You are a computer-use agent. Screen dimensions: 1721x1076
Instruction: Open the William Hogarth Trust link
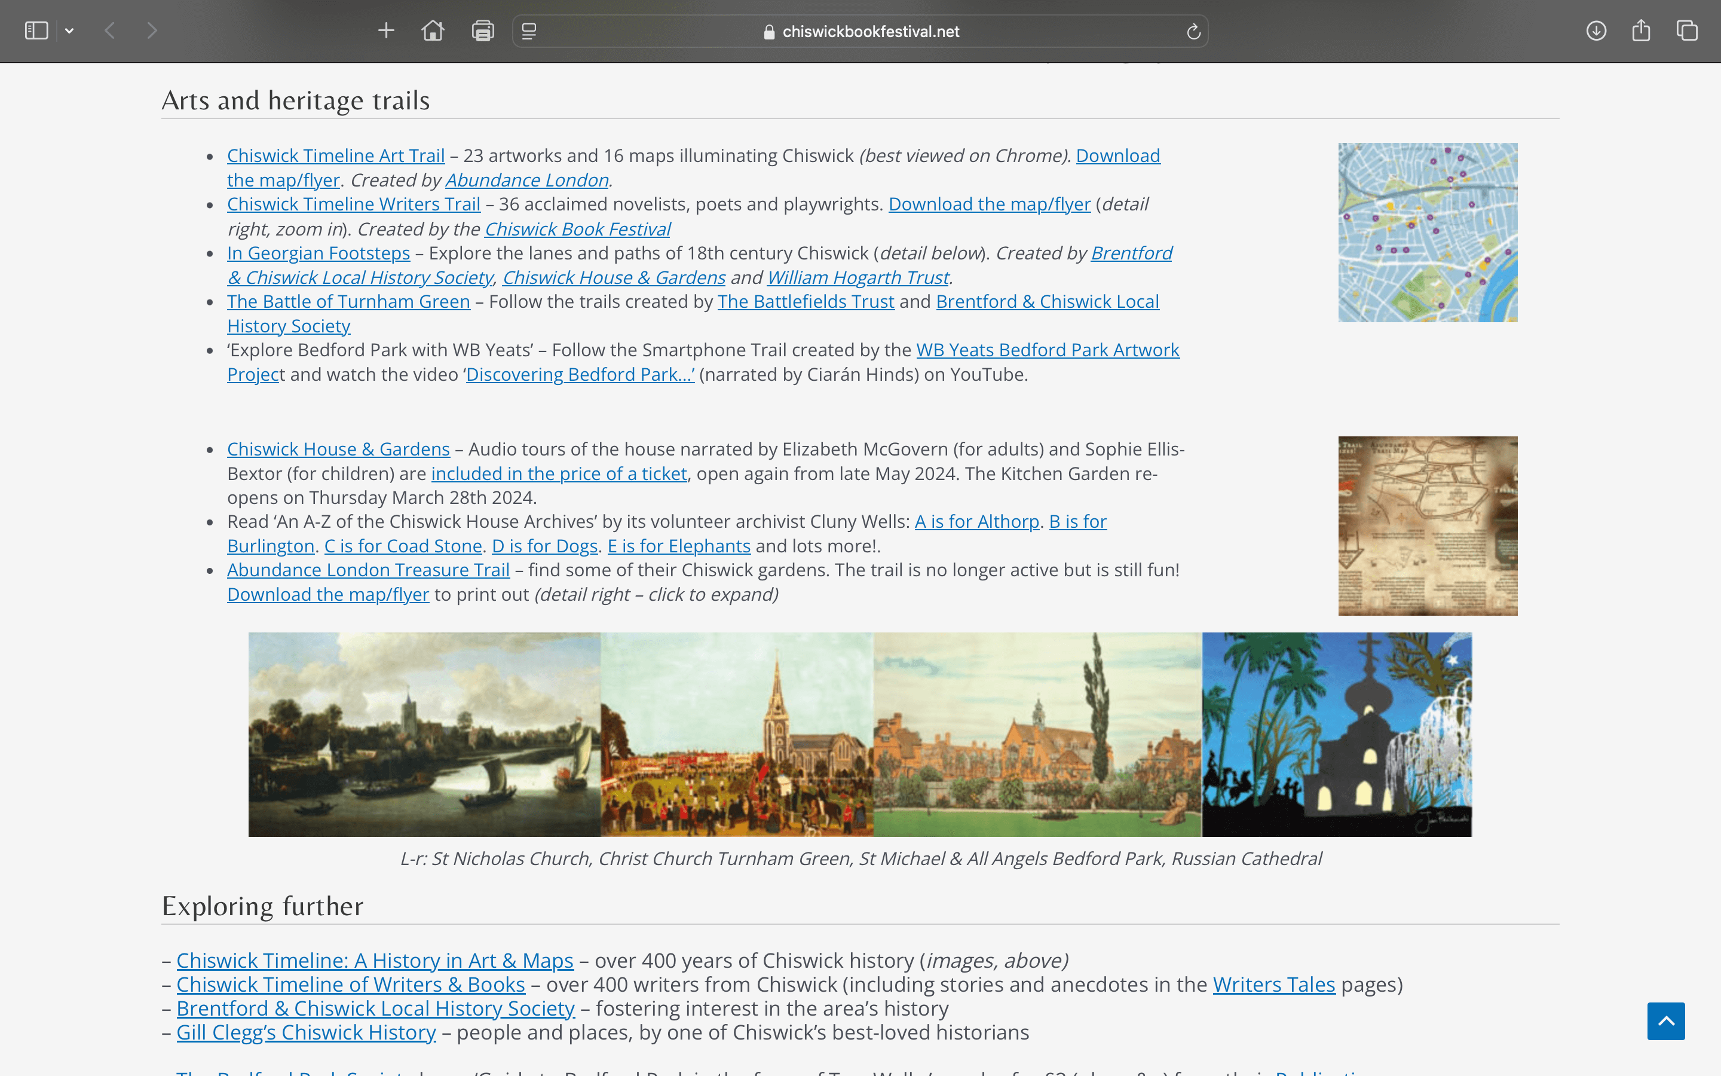(858, 277)
